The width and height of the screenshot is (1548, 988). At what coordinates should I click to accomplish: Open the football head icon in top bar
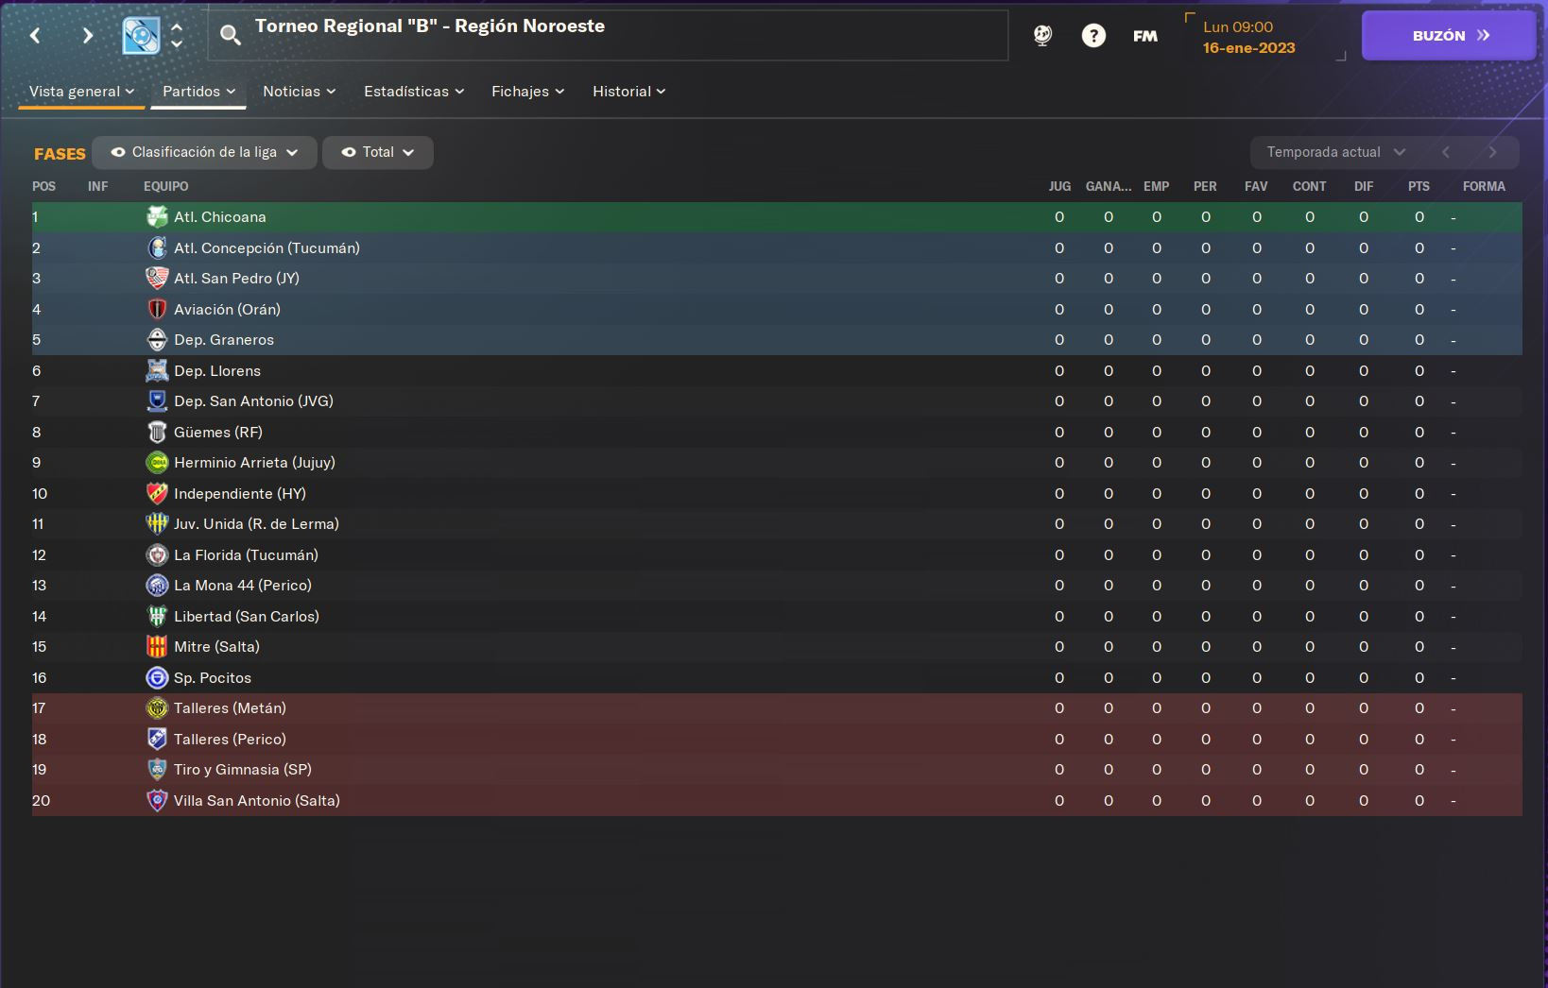point(1042,36)
